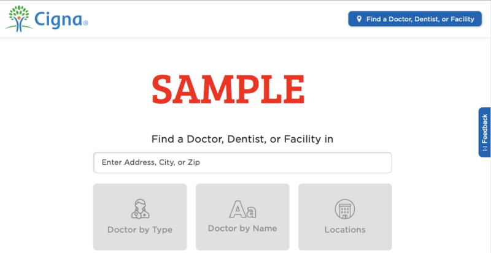Click the red SAMPLE watermark text
491x253 pixels.
(228, 89)
